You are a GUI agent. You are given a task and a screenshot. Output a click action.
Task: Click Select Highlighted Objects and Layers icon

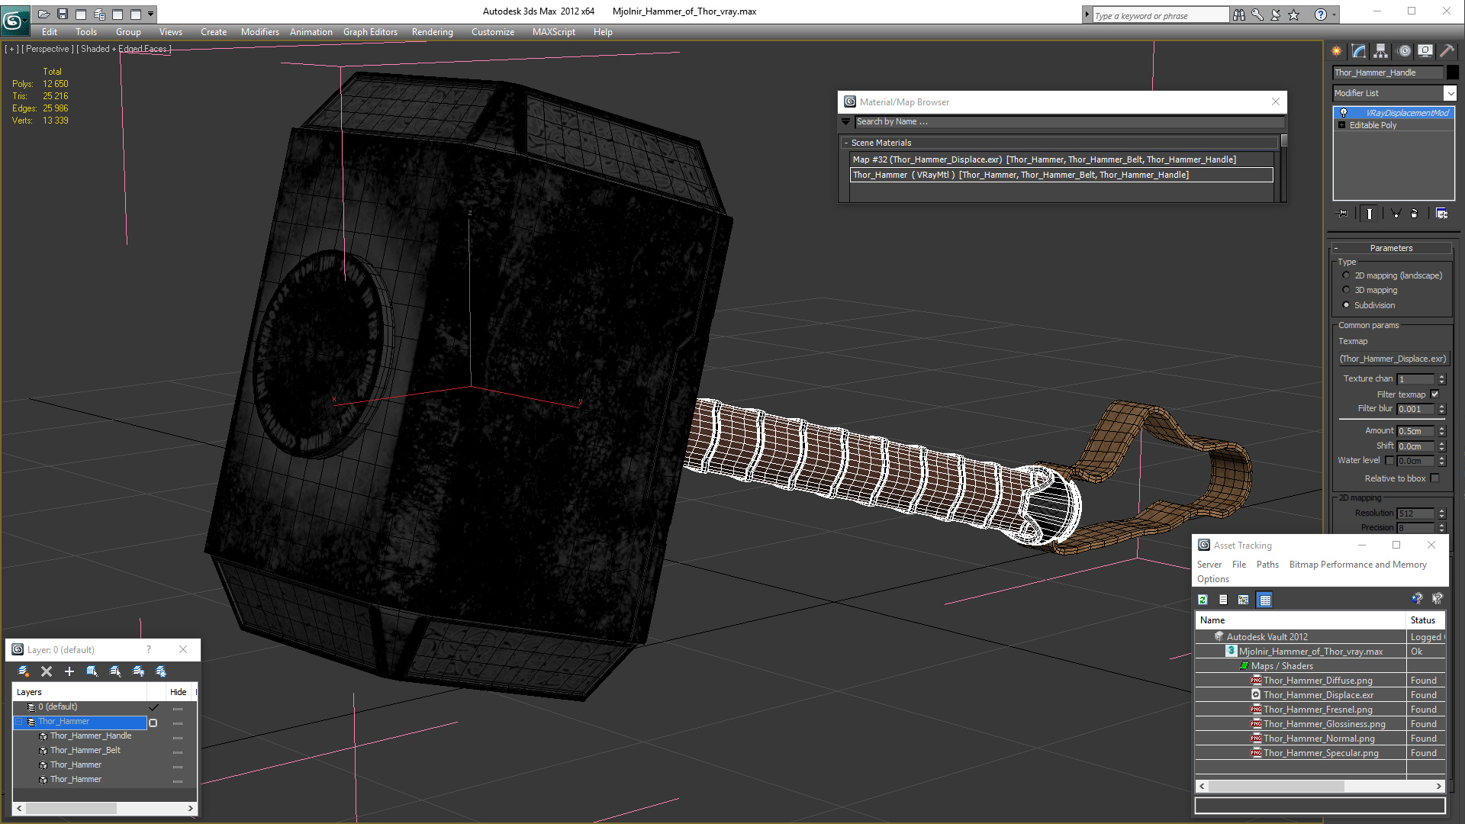92,671
